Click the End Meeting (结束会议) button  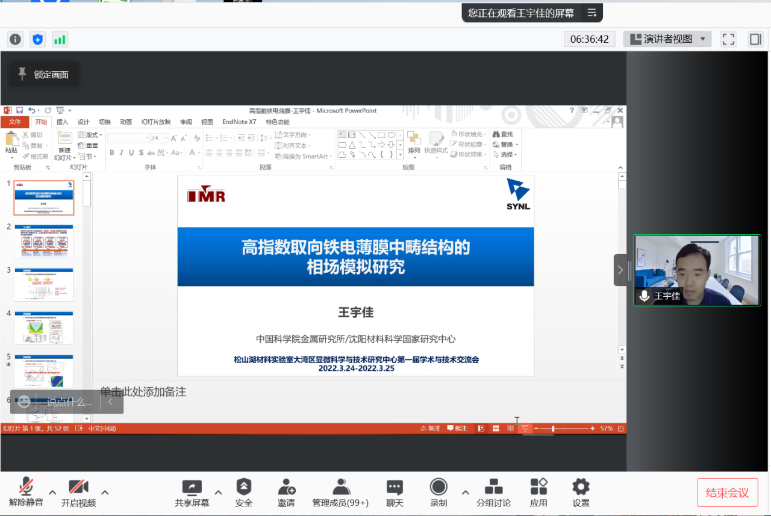727,493
